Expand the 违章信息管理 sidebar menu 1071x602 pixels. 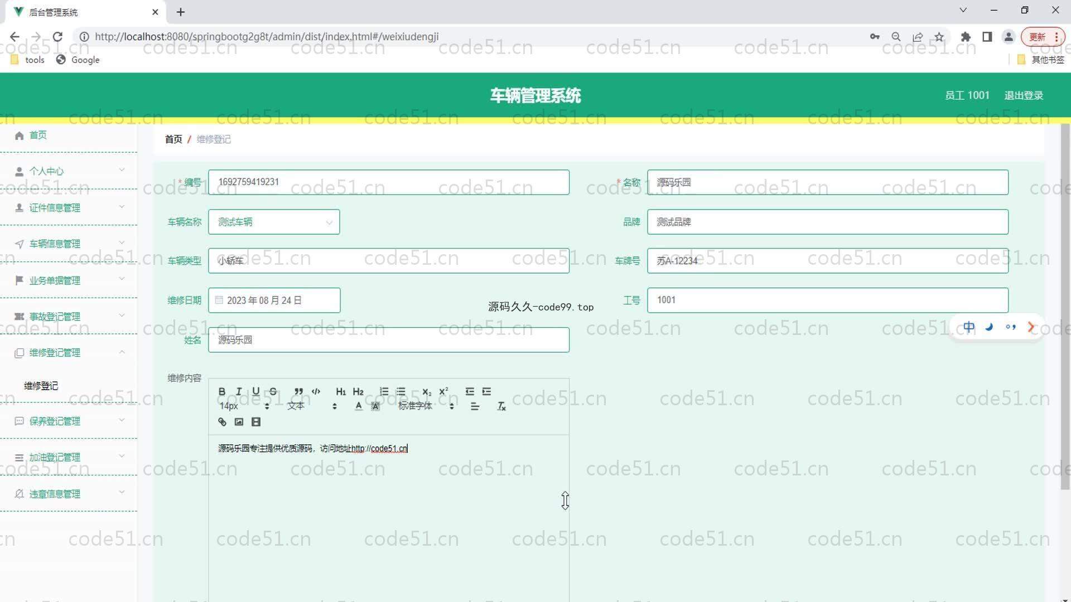coord(69,494)
